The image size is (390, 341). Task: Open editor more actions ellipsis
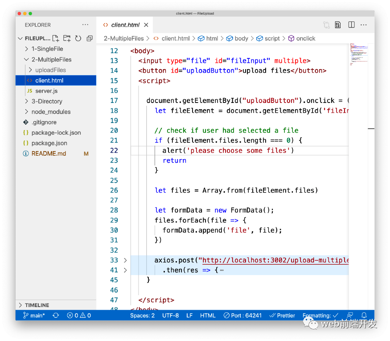pyautogui.click(x=364, y=25)
